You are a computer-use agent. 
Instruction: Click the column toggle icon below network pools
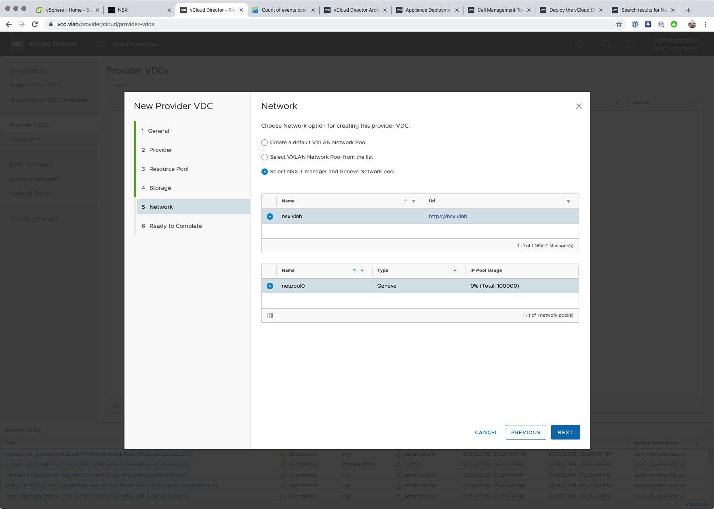pyautogui.click(x=270, y=315)
